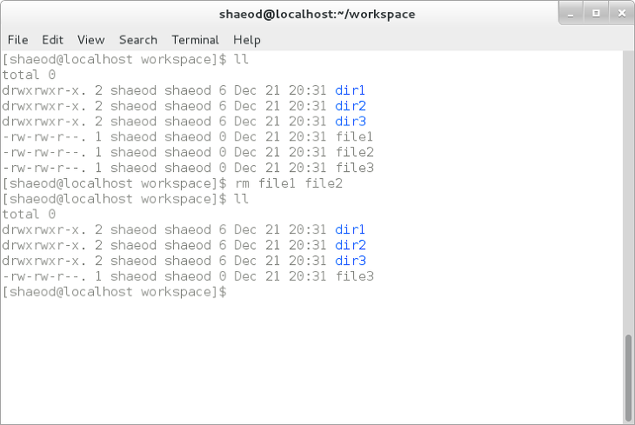The width and height of the screenshot is (635, 425).
Task: Click permissions '-rw-rw-r--.' on file1 row
Action: pyautogui.click(x=44, y=136)
